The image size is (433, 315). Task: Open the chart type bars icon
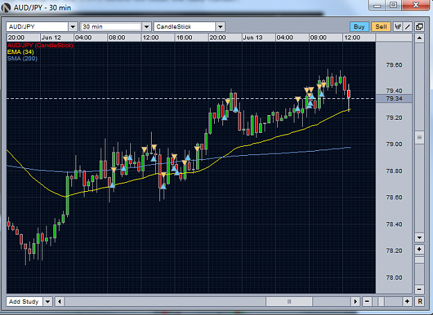coord(398,27)
